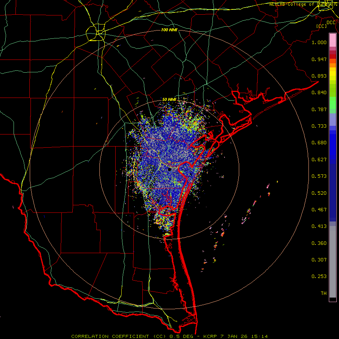339x339 pixels.
Task: Select the 0.787 legend value
Action: tap(319, 109)
